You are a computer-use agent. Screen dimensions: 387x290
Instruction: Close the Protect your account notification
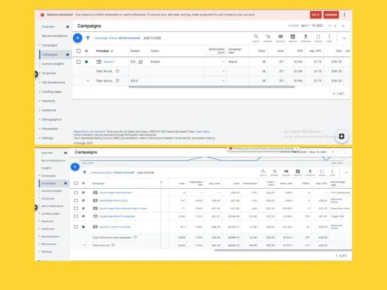point(297,148)
